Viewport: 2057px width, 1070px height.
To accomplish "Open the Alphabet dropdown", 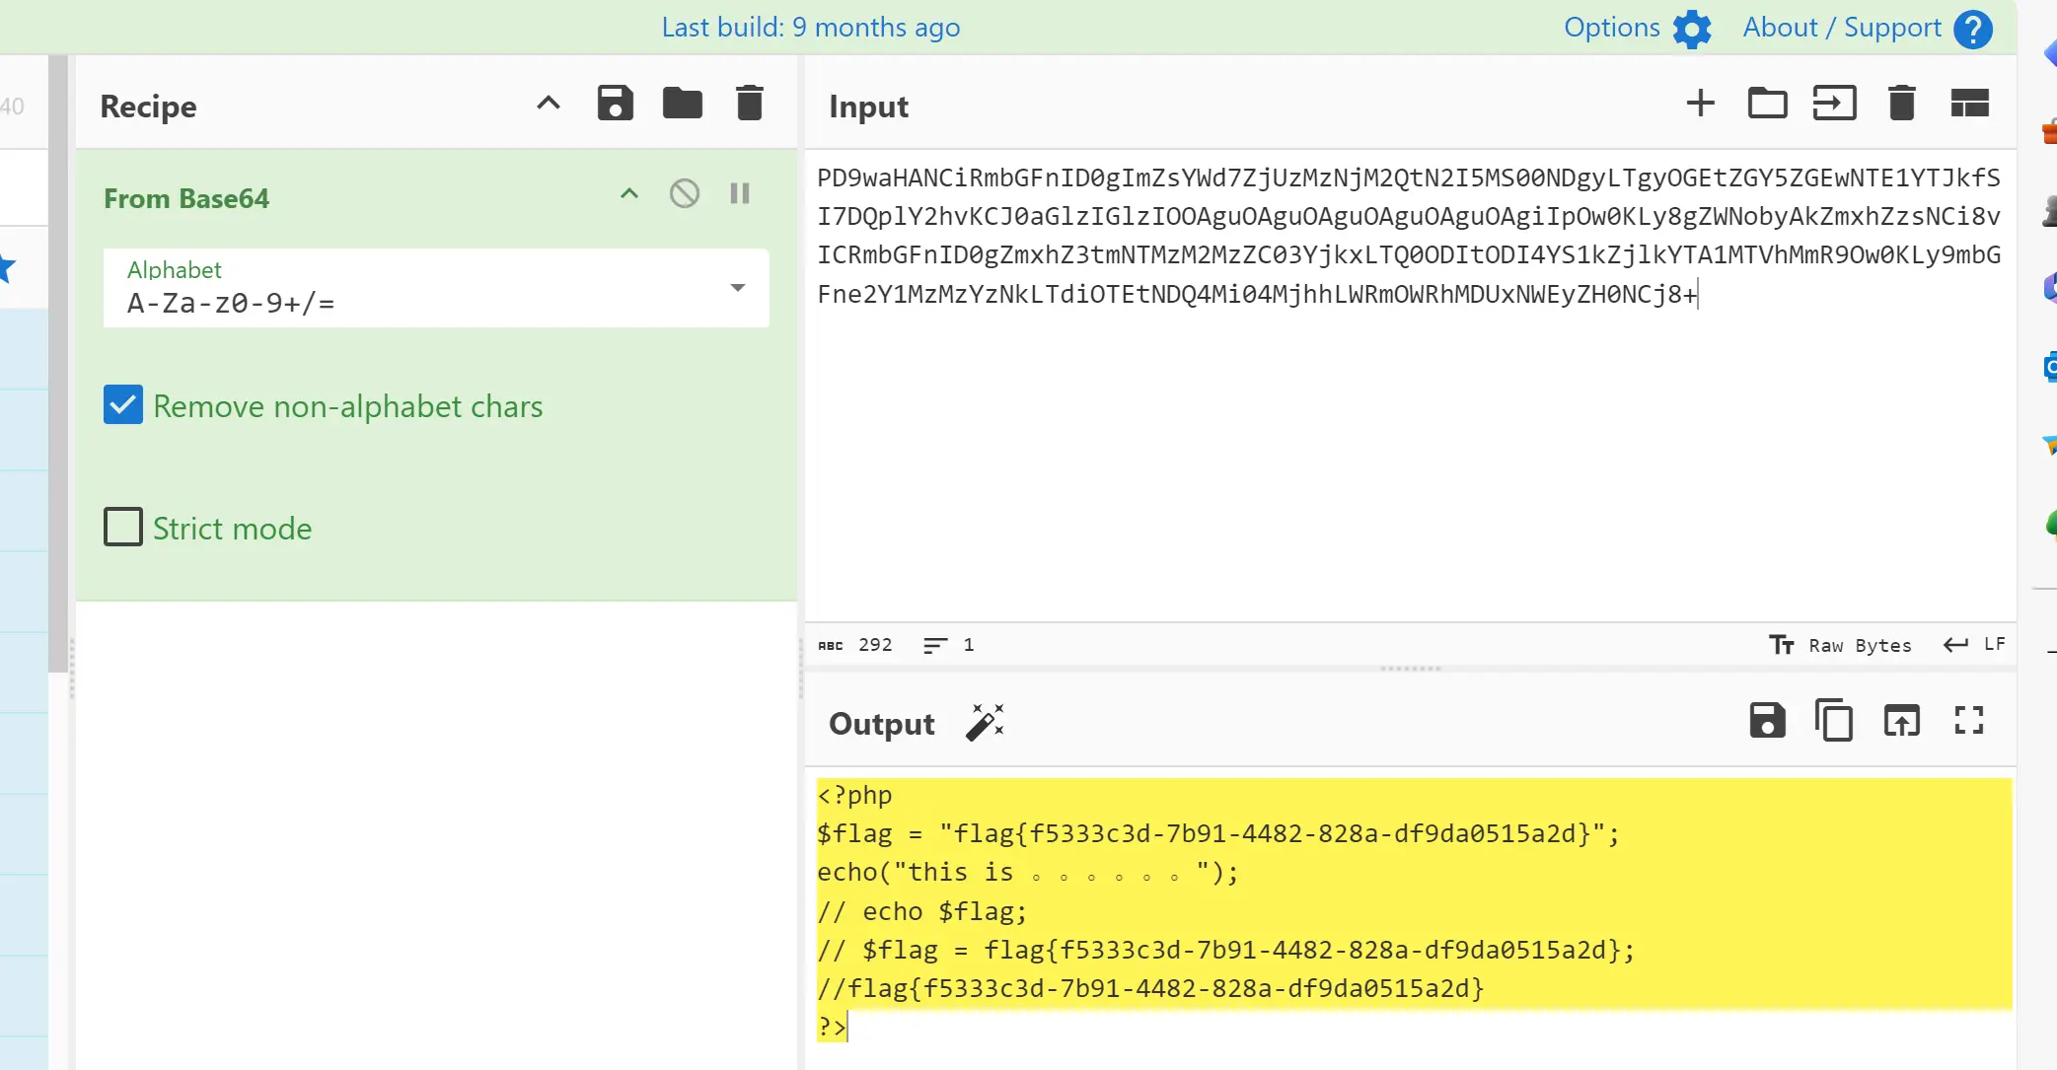I will click(x=737, y=288).
